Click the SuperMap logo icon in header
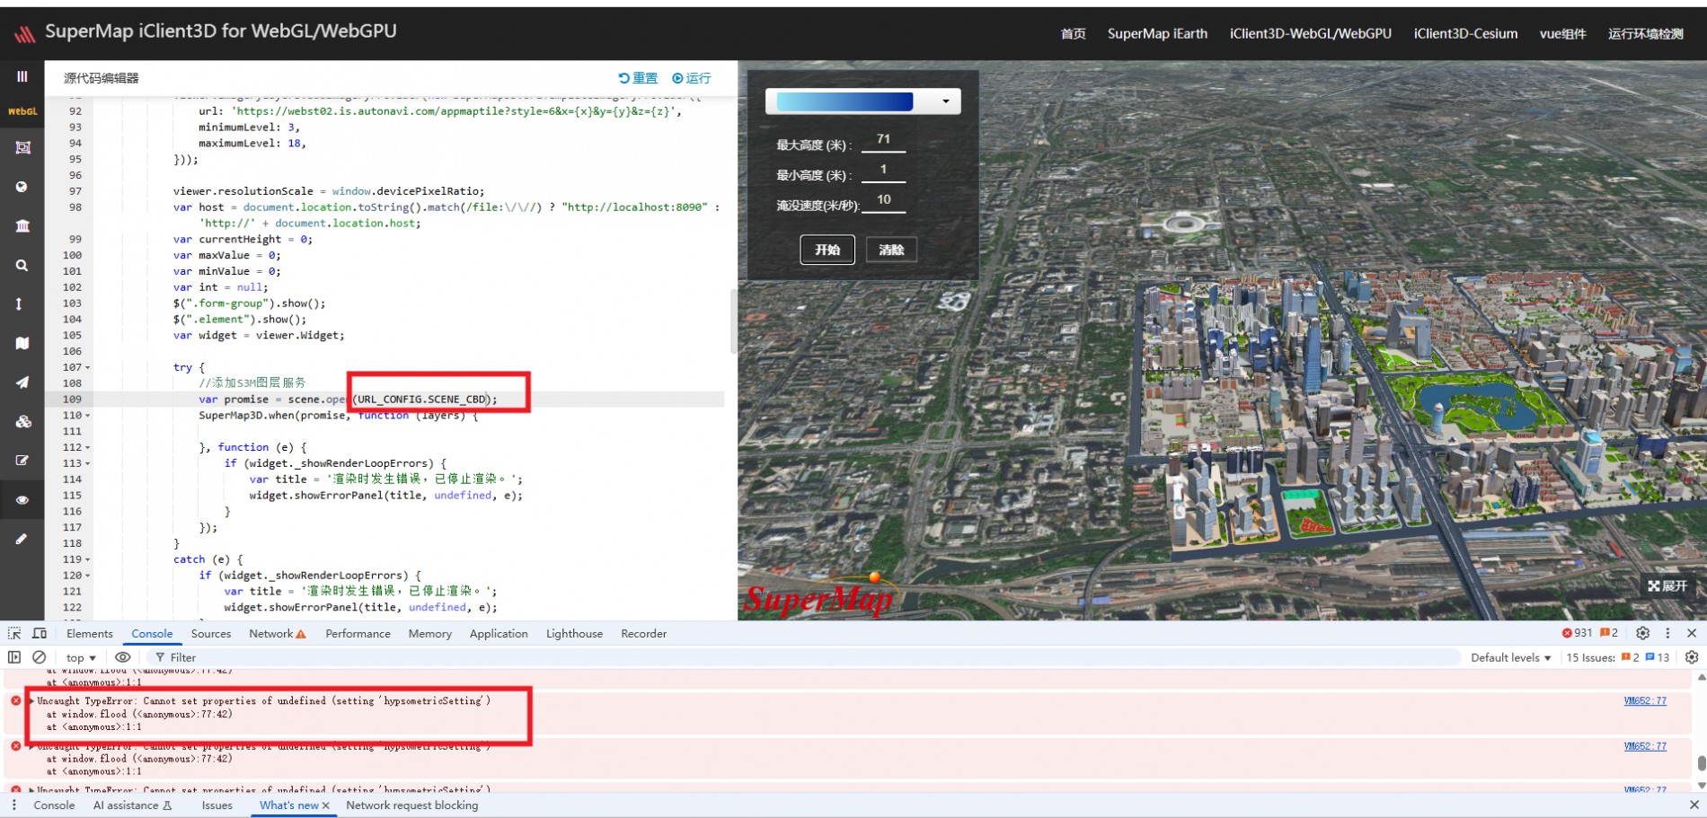 25,33
